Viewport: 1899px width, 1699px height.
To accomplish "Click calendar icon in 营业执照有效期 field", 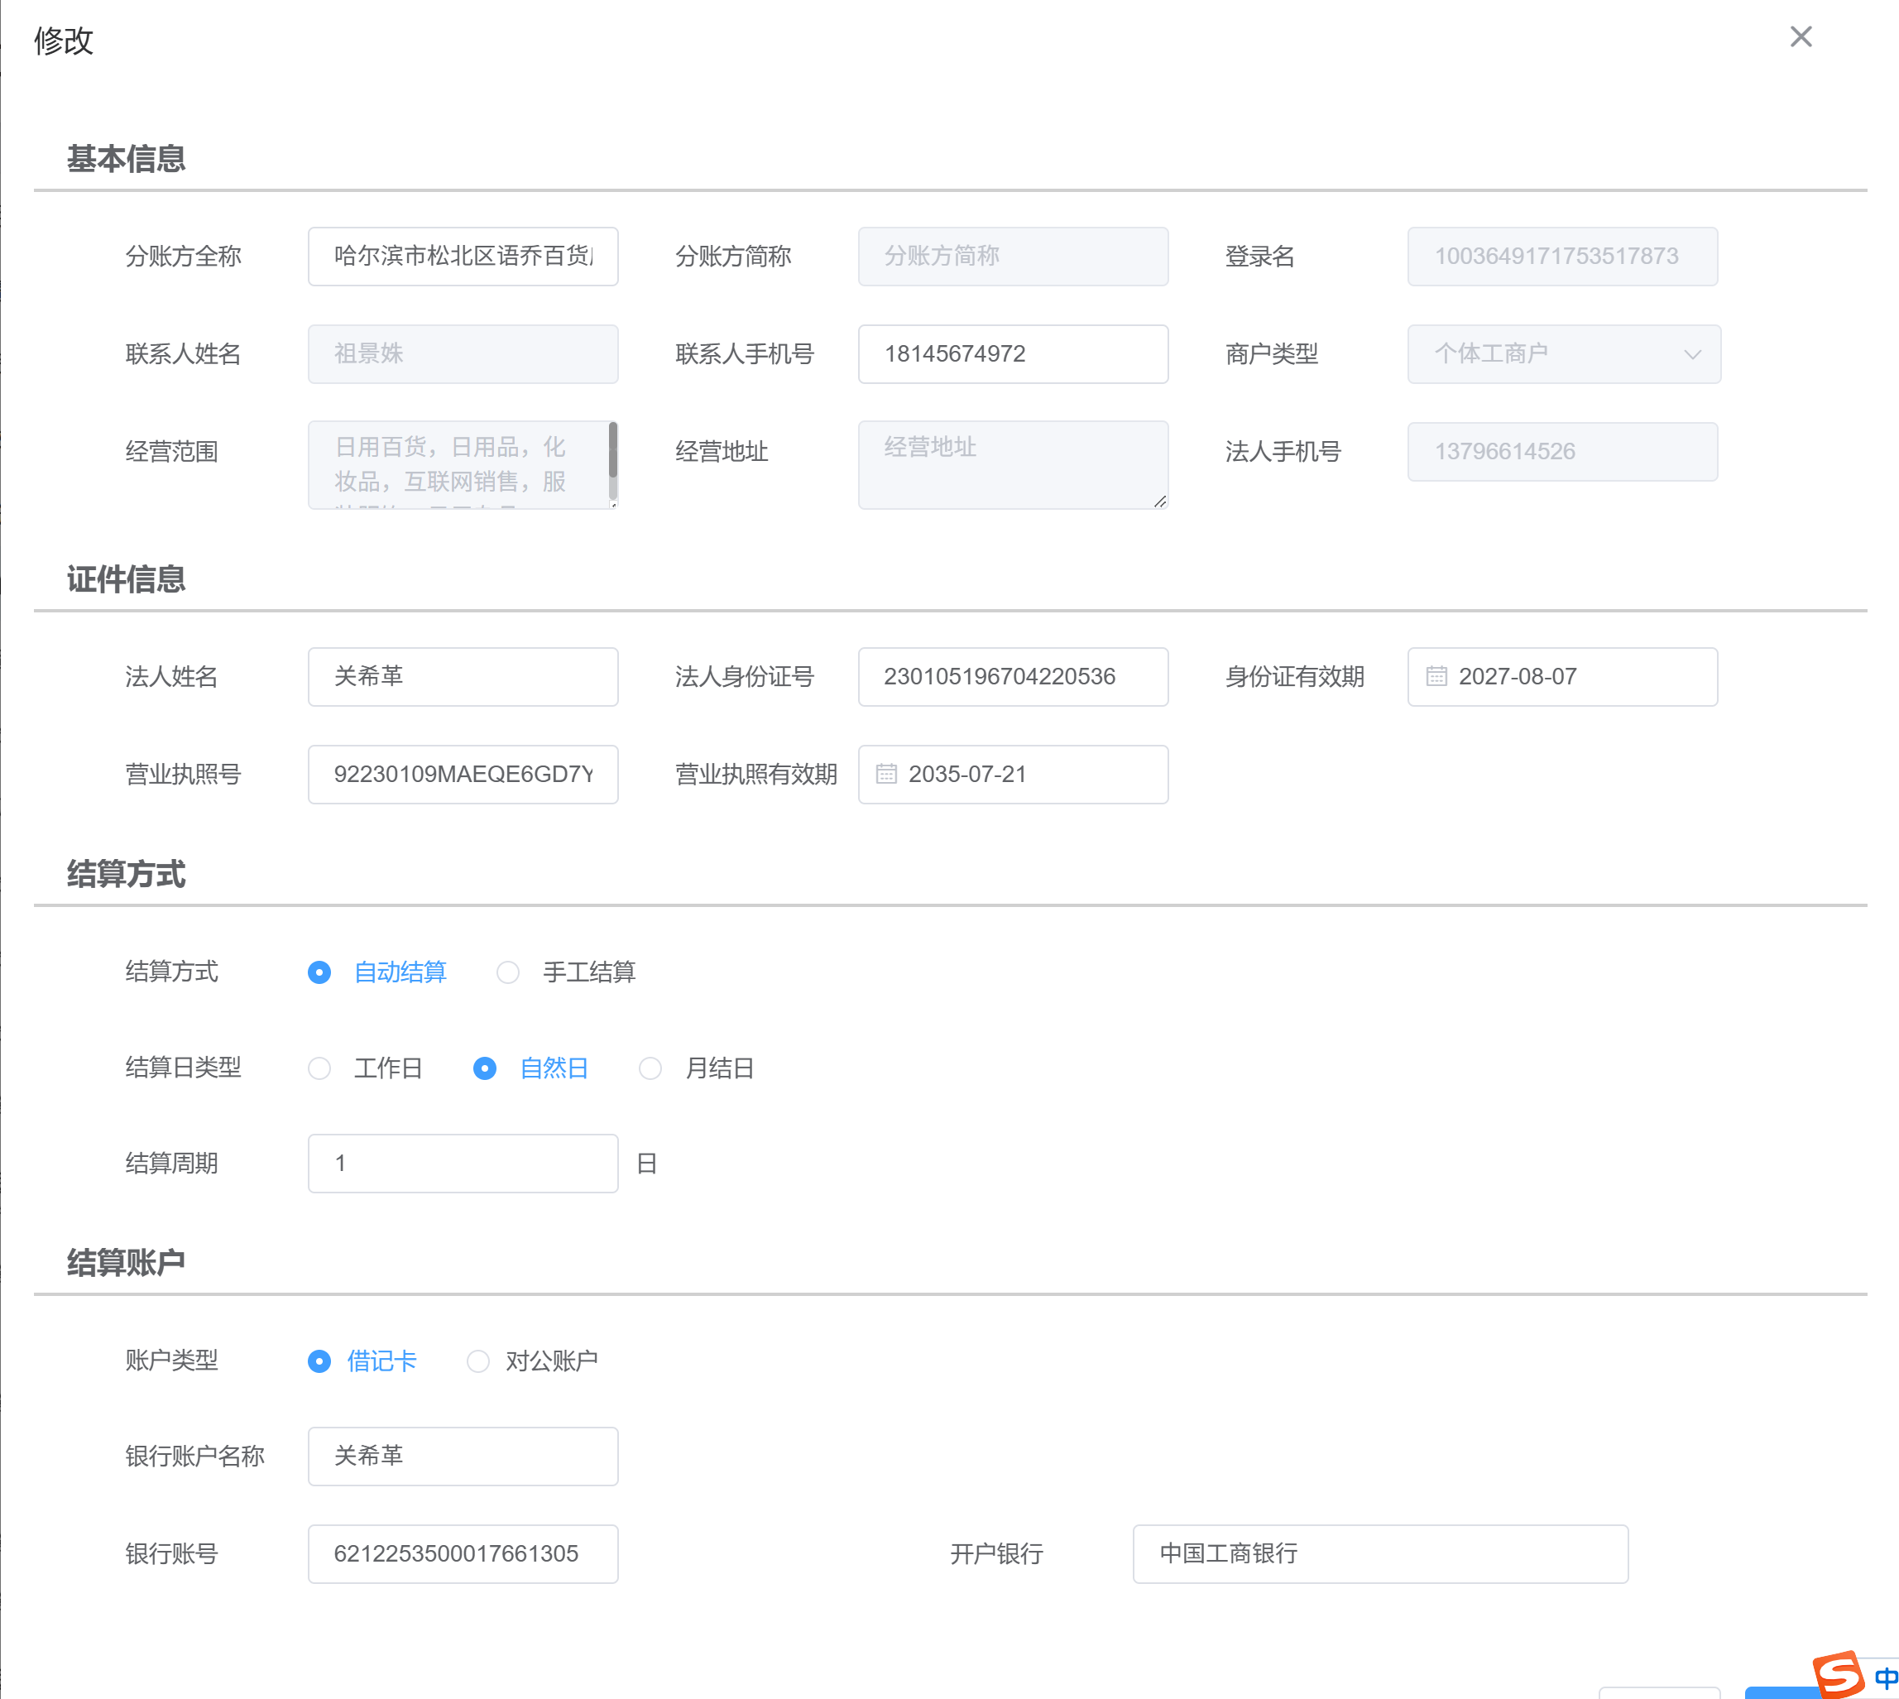I will pyautogui.click(x=885, y=774).
